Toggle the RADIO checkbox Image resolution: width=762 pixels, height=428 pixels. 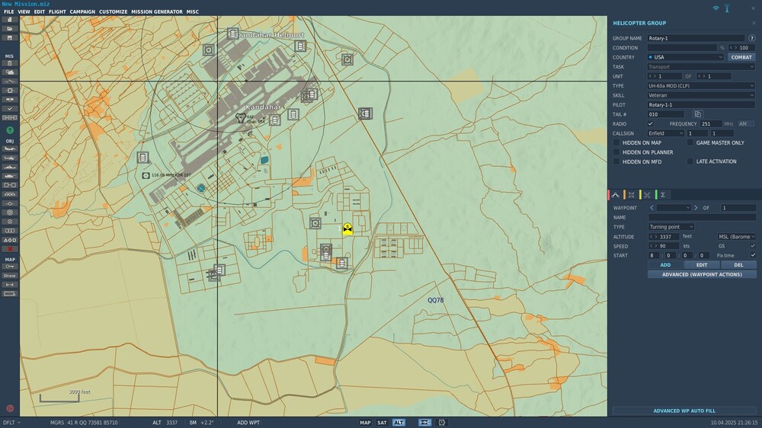coord(650,124)
